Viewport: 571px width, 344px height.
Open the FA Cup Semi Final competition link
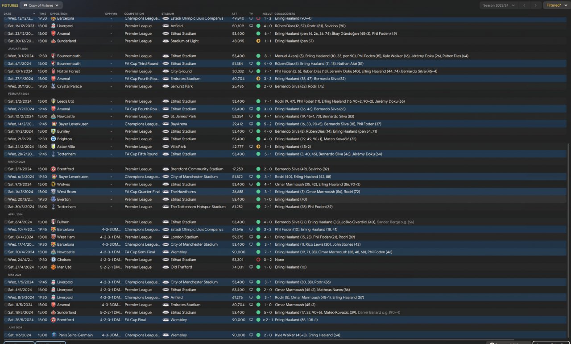coord(139,252)
